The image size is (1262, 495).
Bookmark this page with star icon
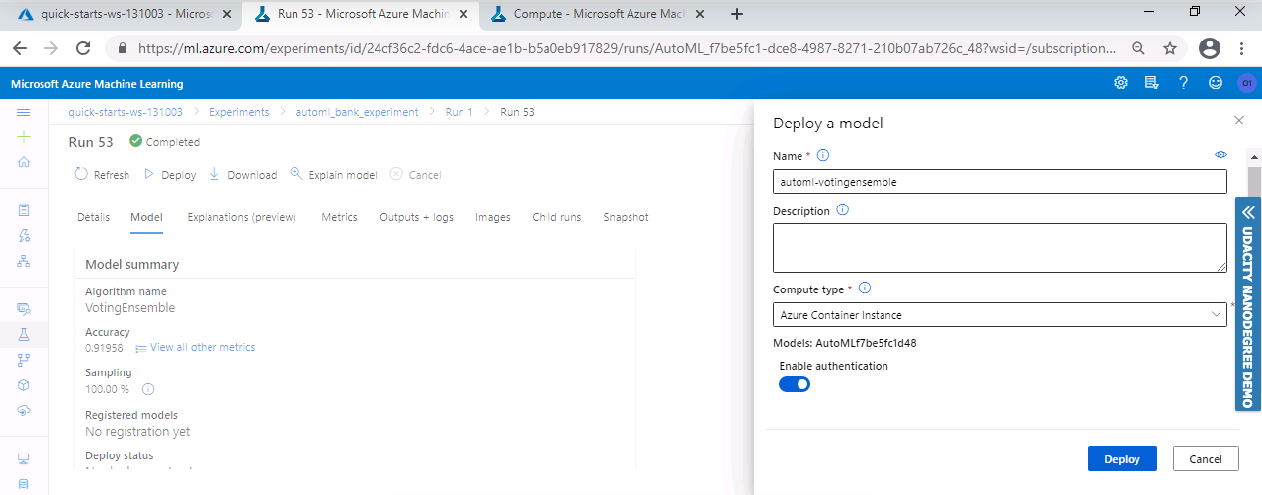(1170, 48)
